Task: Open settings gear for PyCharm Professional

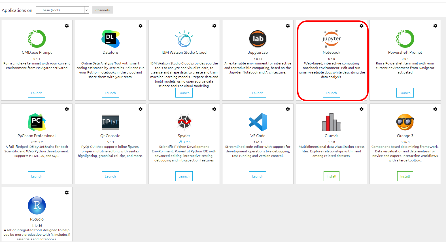Action: click(x=67, y=109)
